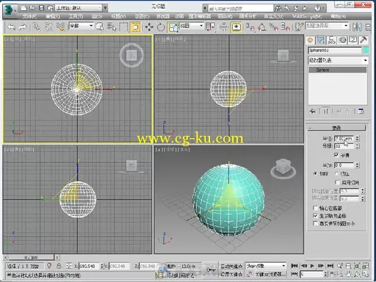Screen dimensions: 376x282
Task: Open the reference coordinate system dropdown
Action: click(192, 26)
